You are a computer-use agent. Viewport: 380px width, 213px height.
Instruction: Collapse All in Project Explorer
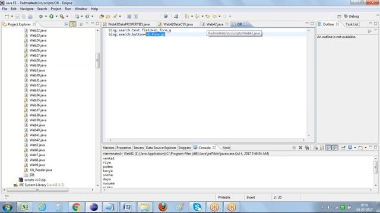pos(66,24)
